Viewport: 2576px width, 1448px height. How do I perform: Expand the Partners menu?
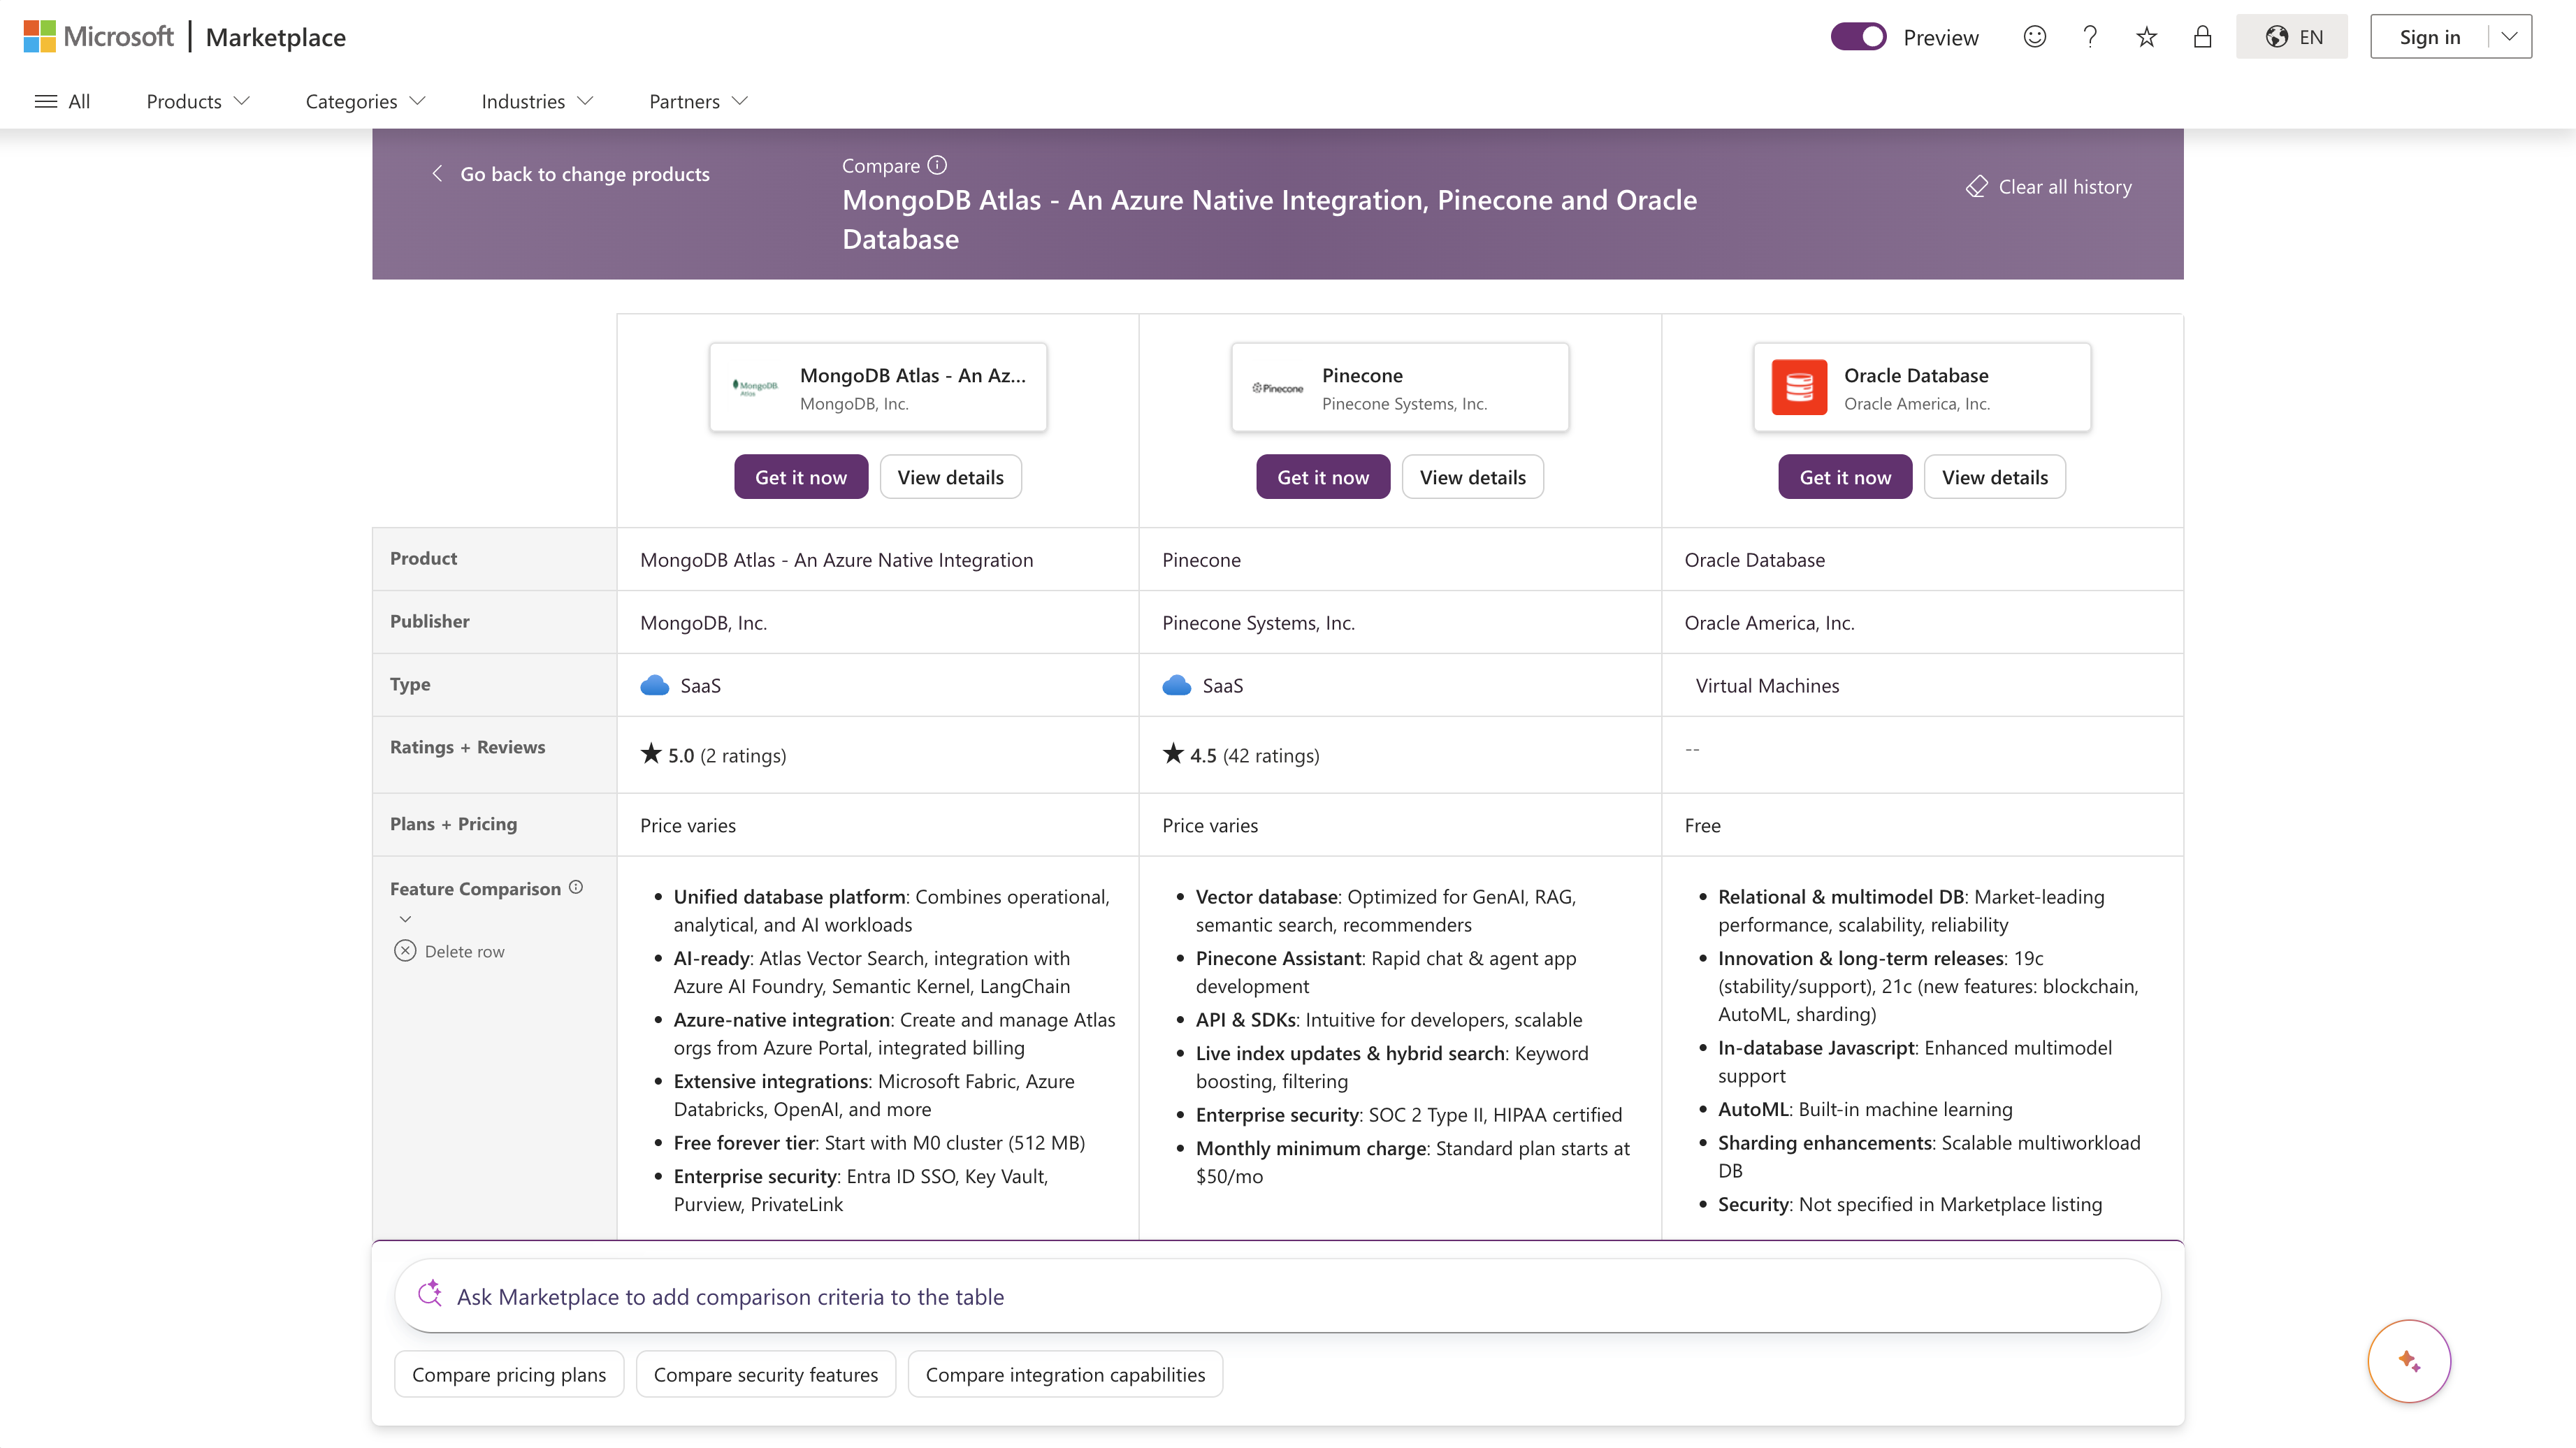point(698,101)
